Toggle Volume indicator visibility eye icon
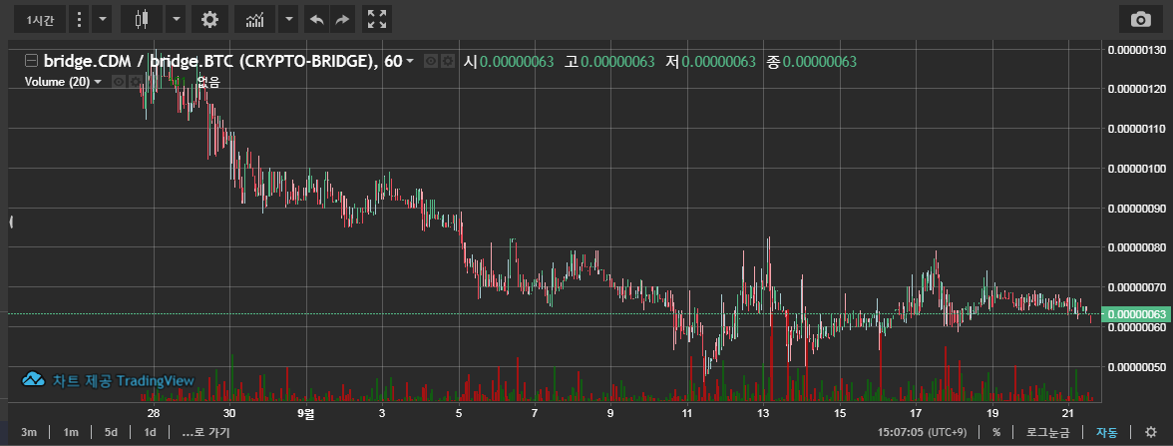1173x446 pixels. [118, 82]
